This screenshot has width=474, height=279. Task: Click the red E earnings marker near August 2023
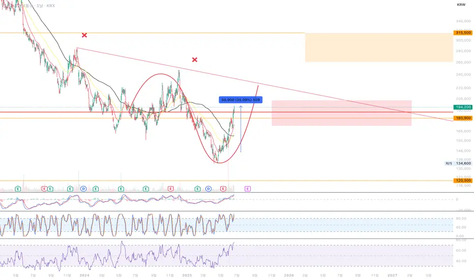[x=44, y=189]
